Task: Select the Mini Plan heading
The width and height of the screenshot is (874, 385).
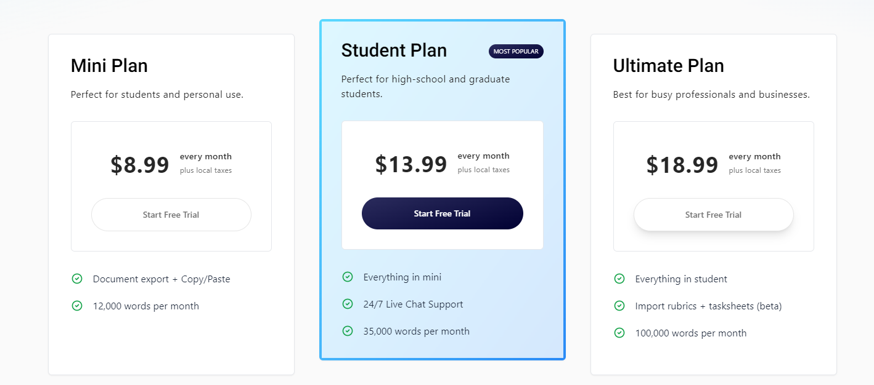Action: coord(109,66)
